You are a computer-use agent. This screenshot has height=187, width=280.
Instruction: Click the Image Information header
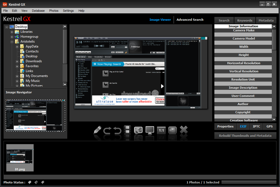[243, 26]
